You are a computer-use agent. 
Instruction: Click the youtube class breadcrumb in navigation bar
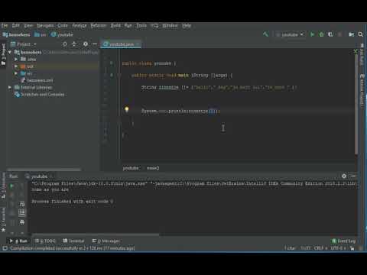62,34
